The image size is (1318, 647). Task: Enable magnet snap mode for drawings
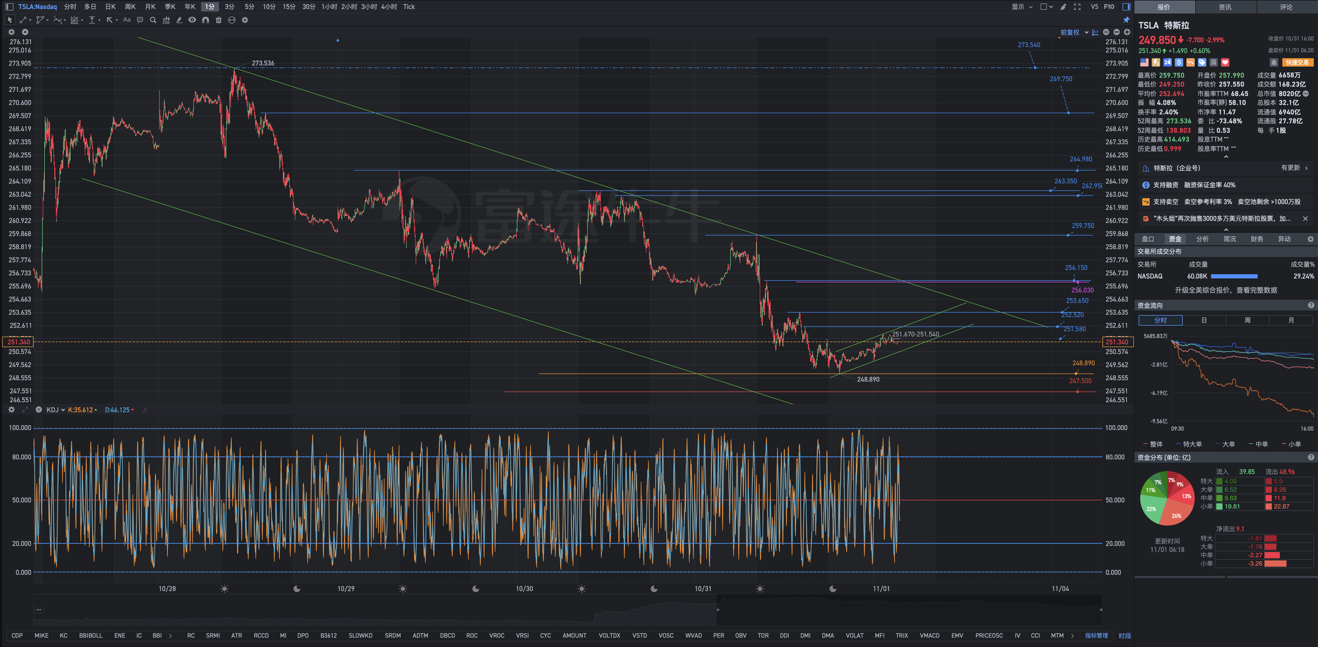pos(206,20)
